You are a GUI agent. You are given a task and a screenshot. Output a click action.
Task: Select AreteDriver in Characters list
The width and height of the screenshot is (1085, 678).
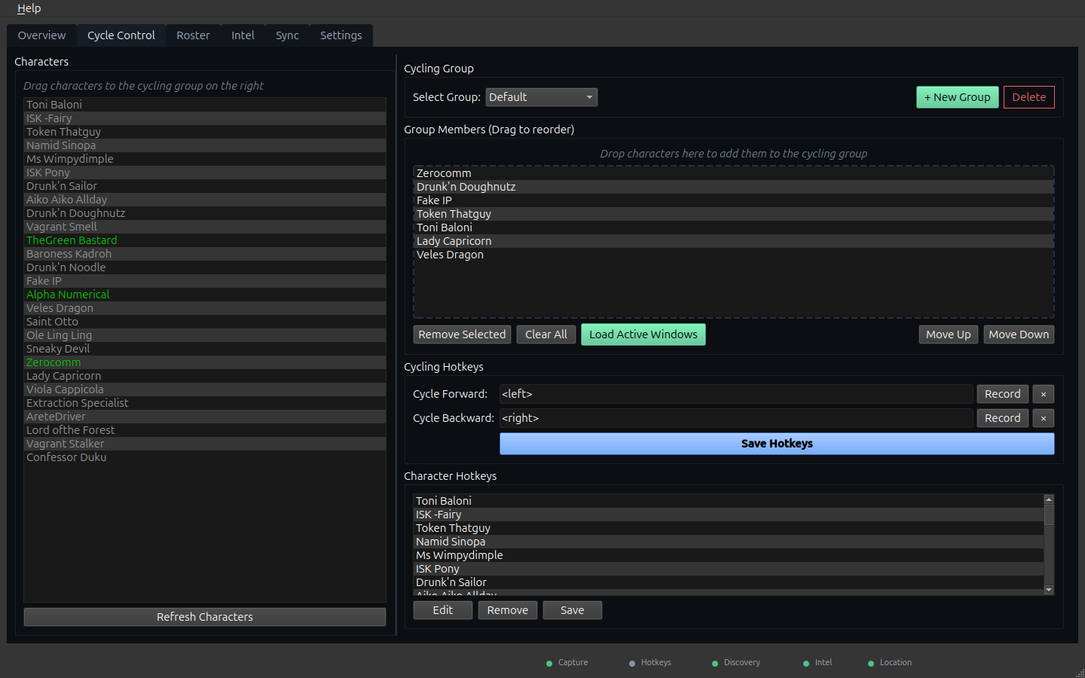click(205, 417)
